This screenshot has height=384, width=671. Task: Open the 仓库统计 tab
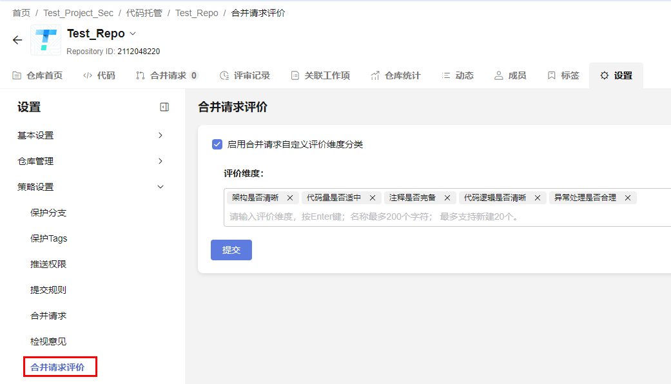click(x=396, y=75)
